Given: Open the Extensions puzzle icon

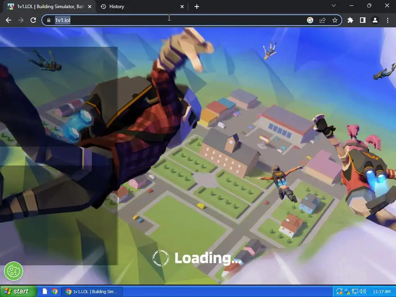Looking at the screenshot, I should point(350,20).
